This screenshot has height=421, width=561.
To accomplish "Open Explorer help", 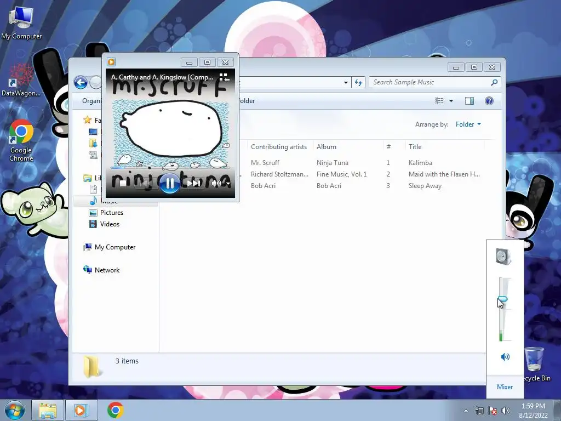I will pos(489,101).
